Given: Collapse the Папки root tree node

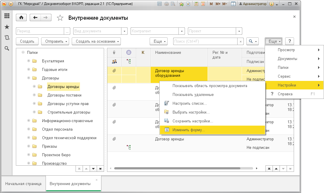Looking at the screenshot, I should click(23, 52).
